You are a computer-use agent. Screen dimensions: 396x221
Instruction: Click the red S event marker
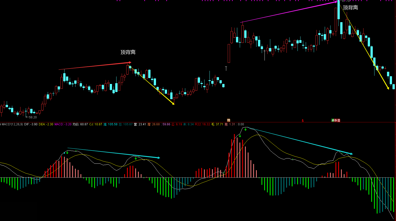pyautogui.click(x=303, y=121)
